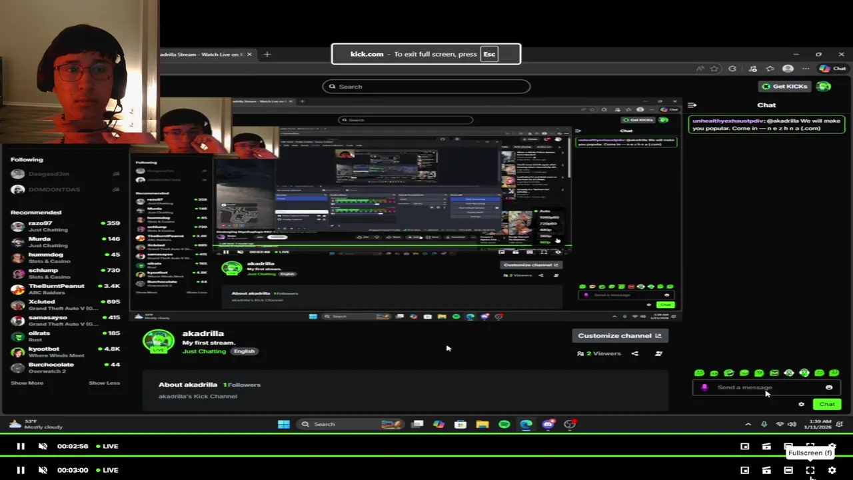Viewport: 853px width, 480px height.
Task: Collapse the Chat panel with arrow icon
Action: (x=692, y=105)
